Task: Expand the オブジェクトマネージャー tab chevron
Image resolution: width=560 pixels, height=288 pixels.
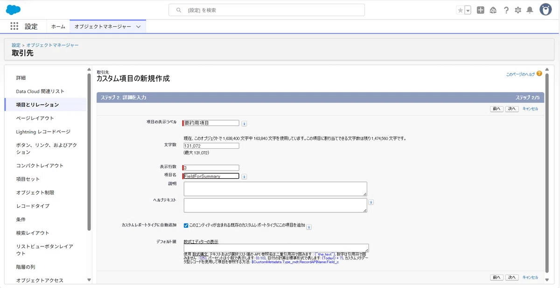Action: coord(139,27)
